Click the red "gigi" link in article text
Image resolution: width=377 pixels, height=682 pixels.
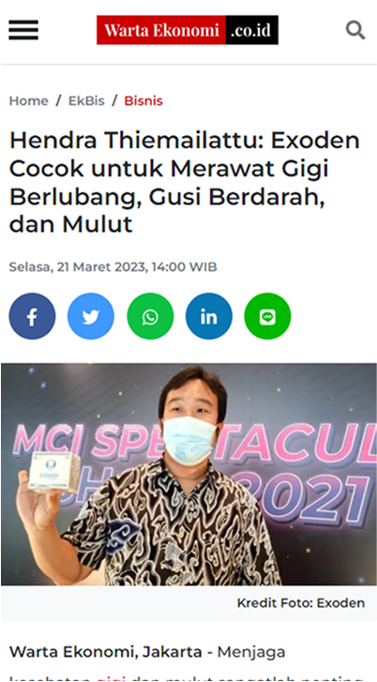[x=111, y=678]
